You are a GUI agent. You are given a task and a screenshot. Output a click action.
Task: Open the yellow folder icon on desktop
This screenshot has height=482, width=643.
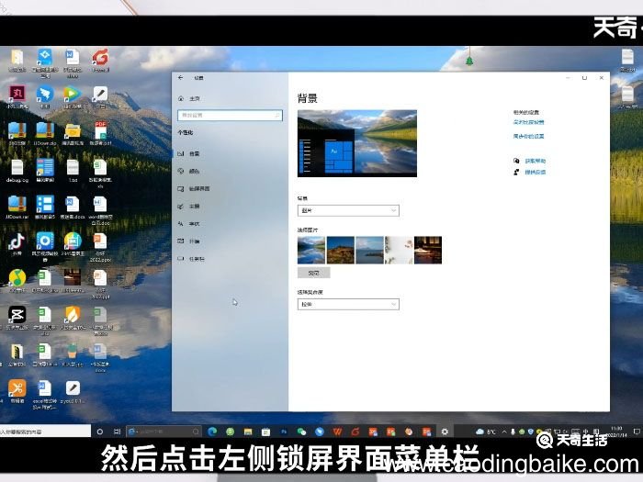click(x=73, y=132)
